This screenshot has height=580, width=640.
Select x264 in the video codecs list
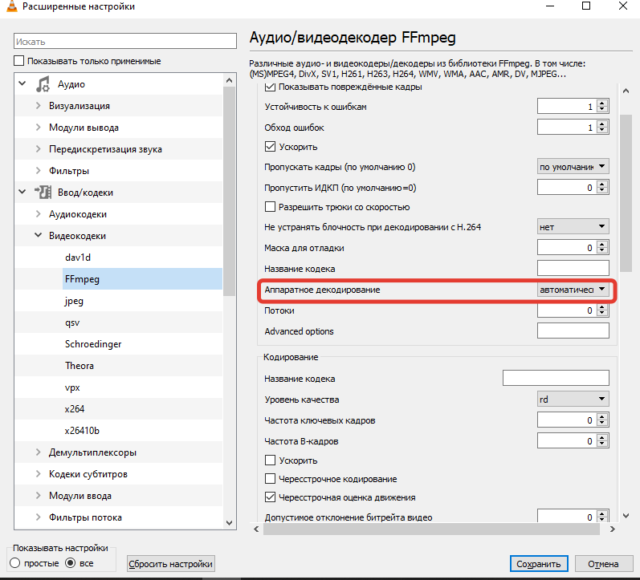pyautogui.click(x=77, y=409)
